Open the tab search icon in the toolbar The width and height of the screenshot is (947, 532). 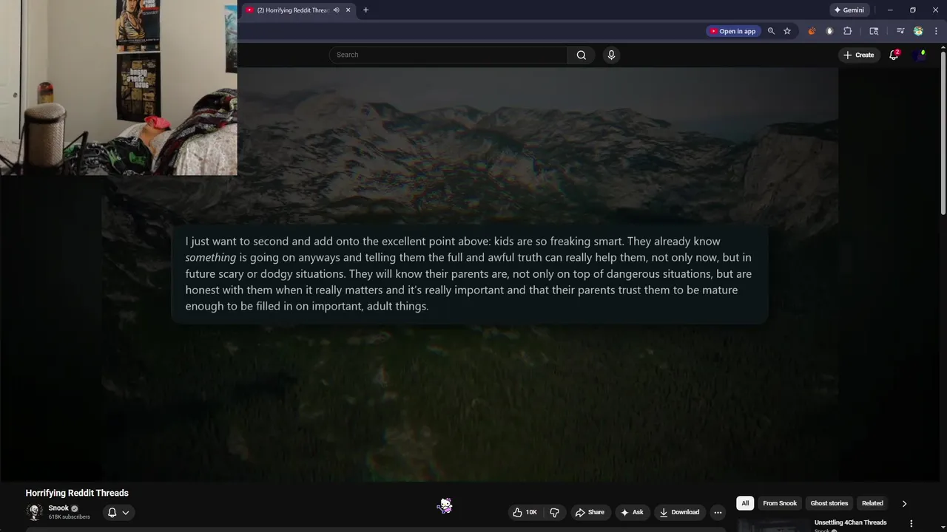(x=874, y=31)
